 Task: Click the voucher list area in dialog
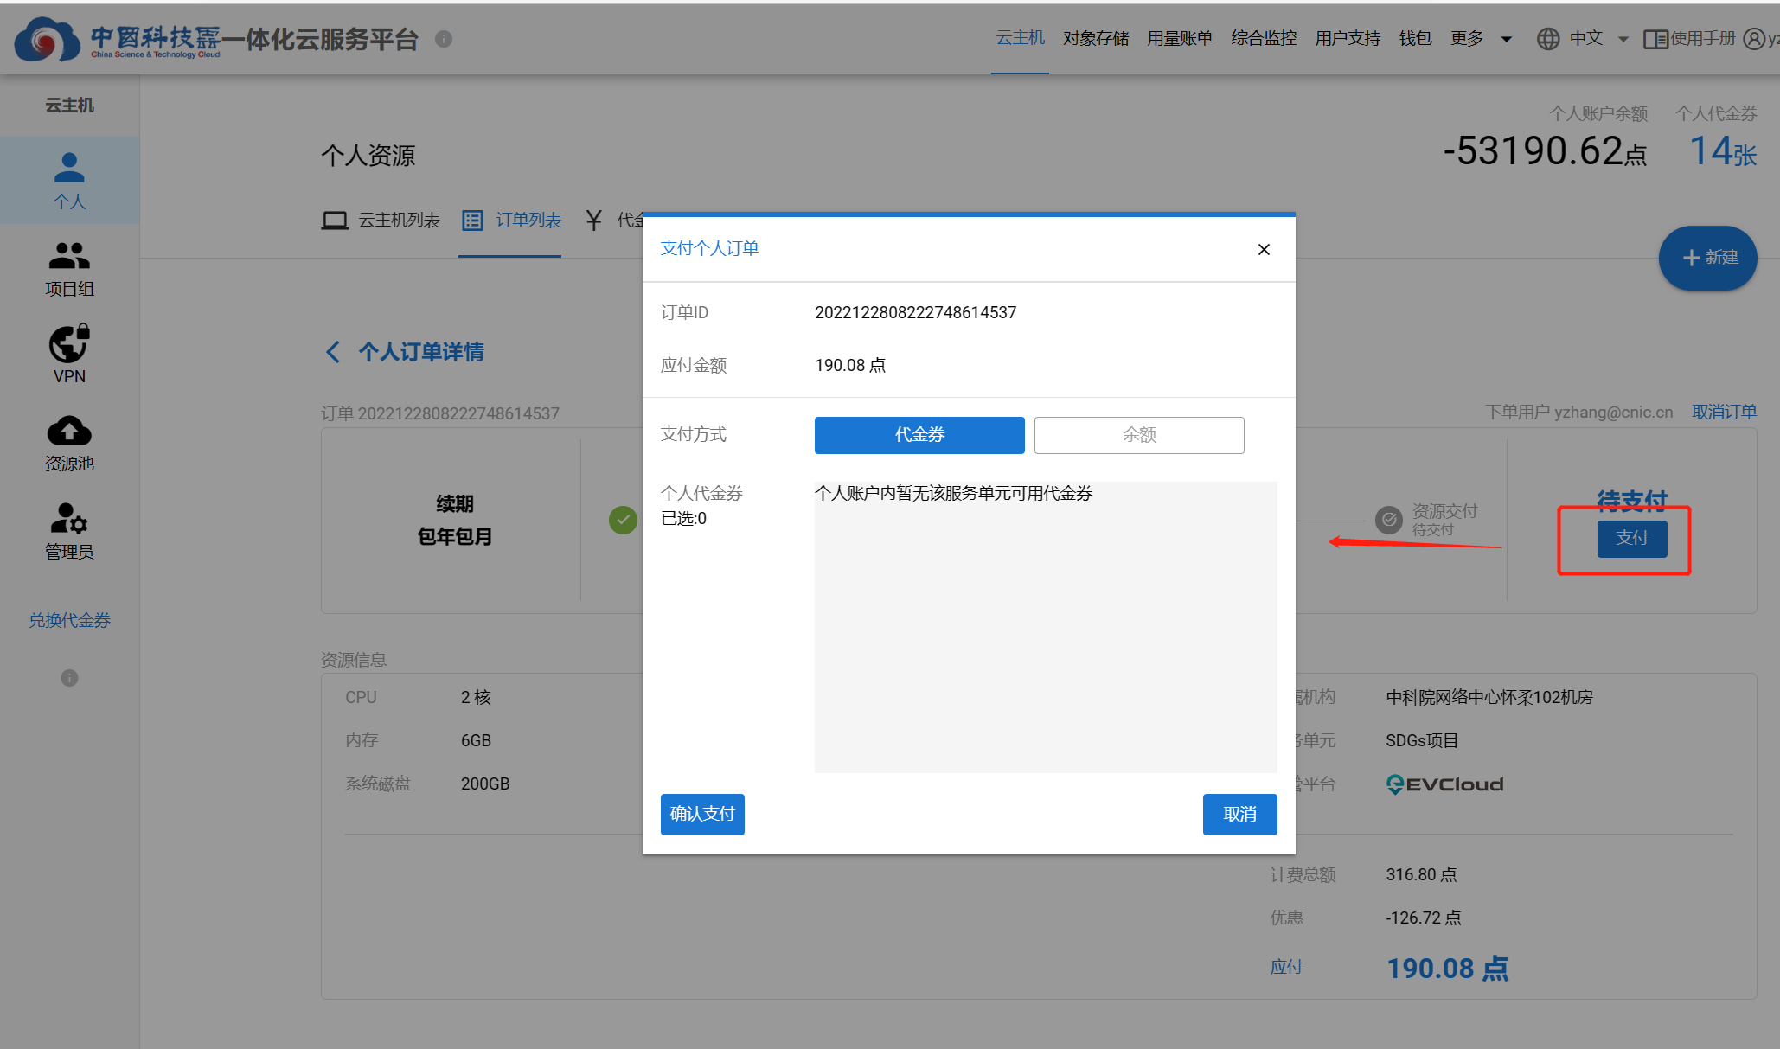pyautogui.click(x=1046, y=627)
